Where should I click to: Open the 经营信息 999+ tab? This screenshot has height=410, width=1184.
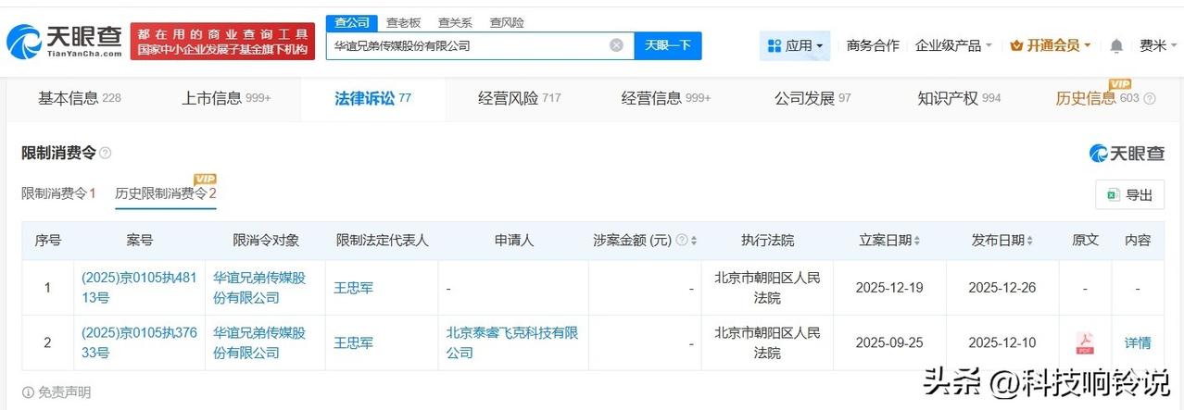coord(666,98)
